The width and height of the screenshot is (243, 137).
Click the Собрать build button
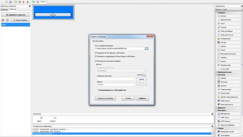[142, 98]
